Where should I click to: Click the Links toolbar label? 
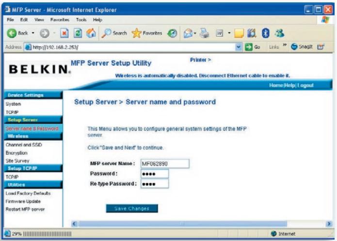[274, 47]
